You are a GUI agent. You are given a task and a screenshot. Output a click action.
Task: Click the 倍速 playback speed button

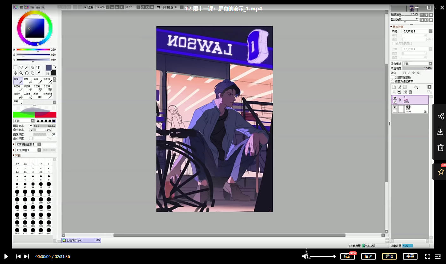(369, 256)
